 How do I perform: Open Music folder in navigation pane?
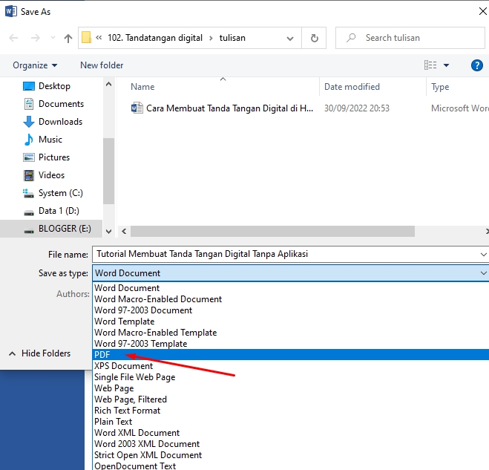pyautogui.click(x=43, y=140)
